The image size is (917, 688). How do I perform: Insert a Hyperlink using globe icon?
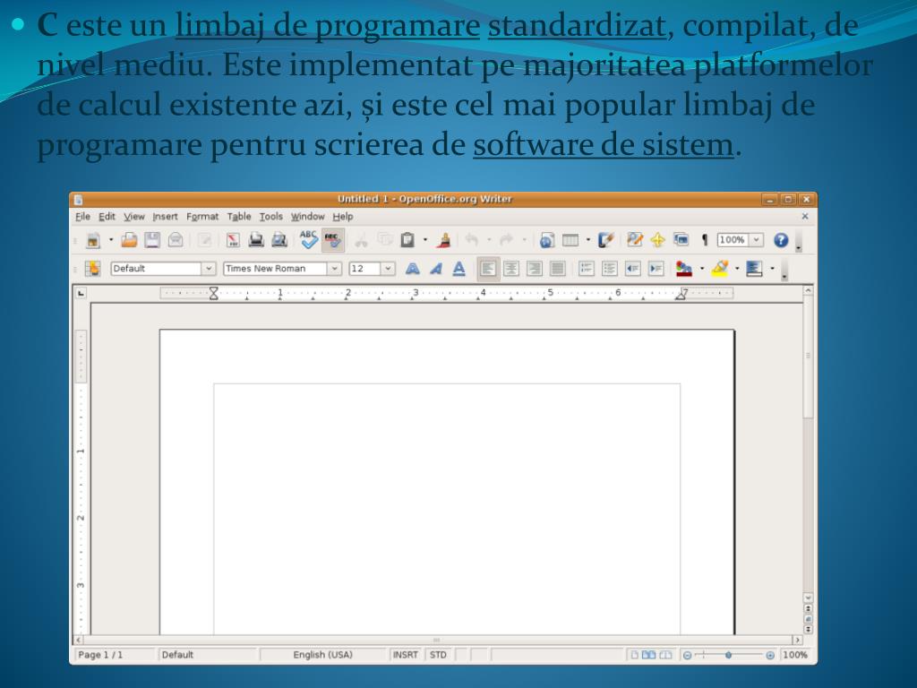coord(547,240)
